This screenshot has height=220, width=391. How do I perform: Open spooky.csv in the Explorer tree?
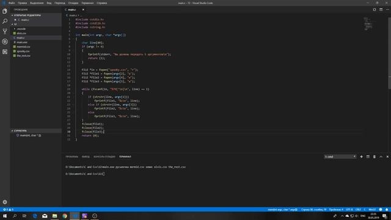[23, 51]
